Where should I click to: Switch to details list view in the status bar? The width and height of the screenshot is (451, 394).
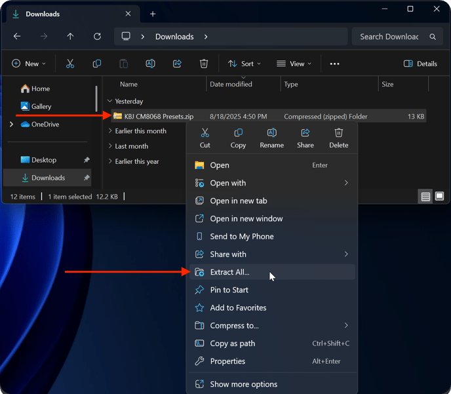[x=425, y=197]
